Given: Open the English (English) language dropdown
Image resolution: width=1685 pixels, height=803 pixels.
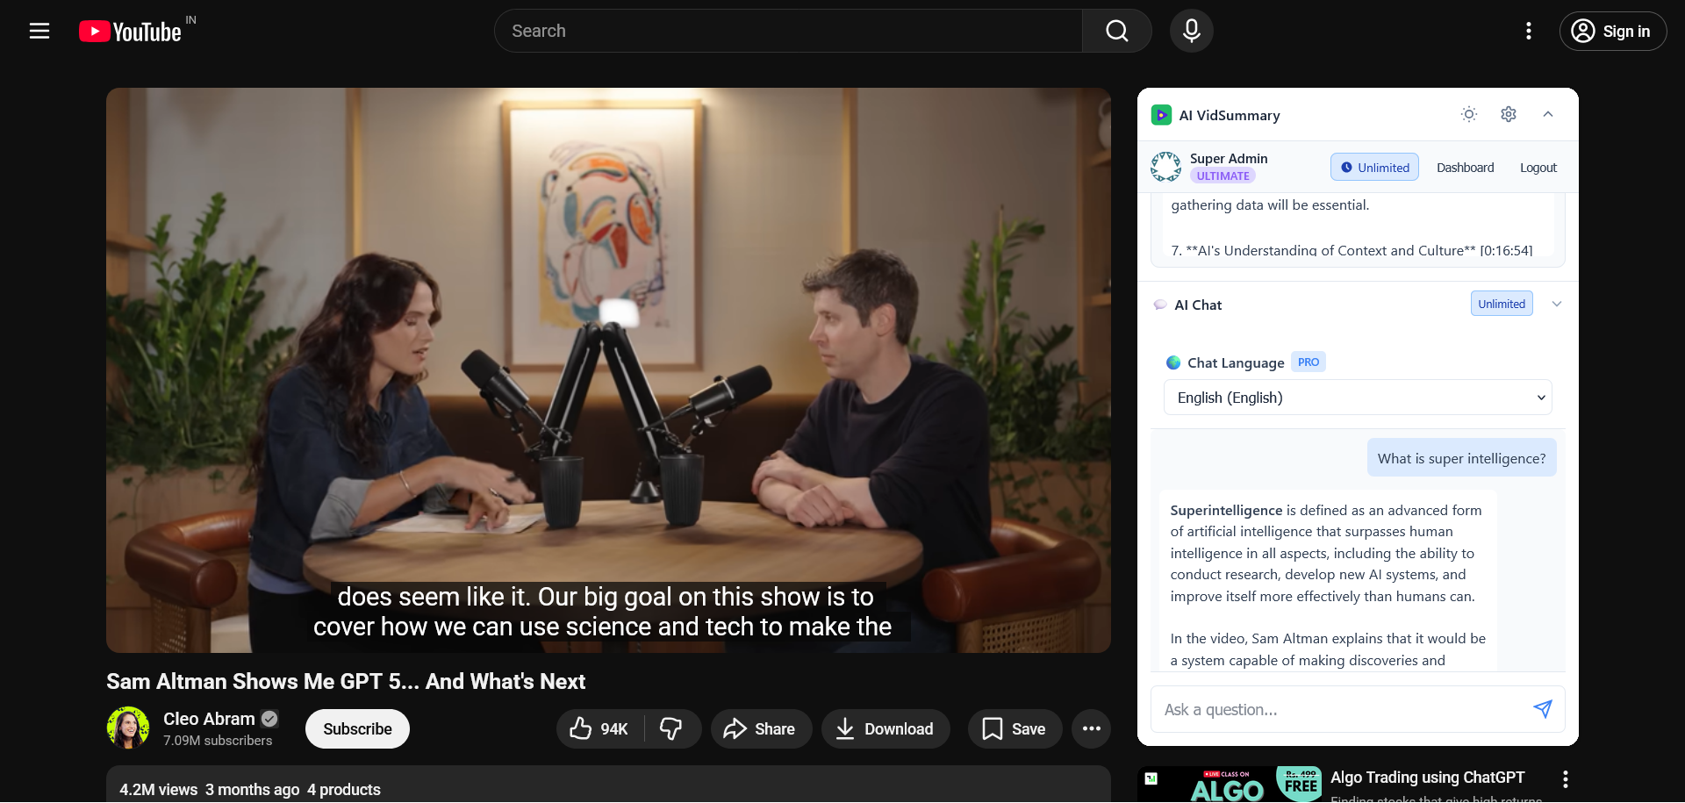Looking at the screenshot, I should coord(1357,397).
